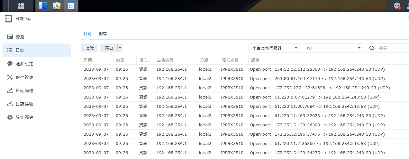Image resolution: width=409 pixels, height=159 pixels.
Task: Click the Log Center taskbar icon
Action: pyautogui.click(x=71, y=6)
